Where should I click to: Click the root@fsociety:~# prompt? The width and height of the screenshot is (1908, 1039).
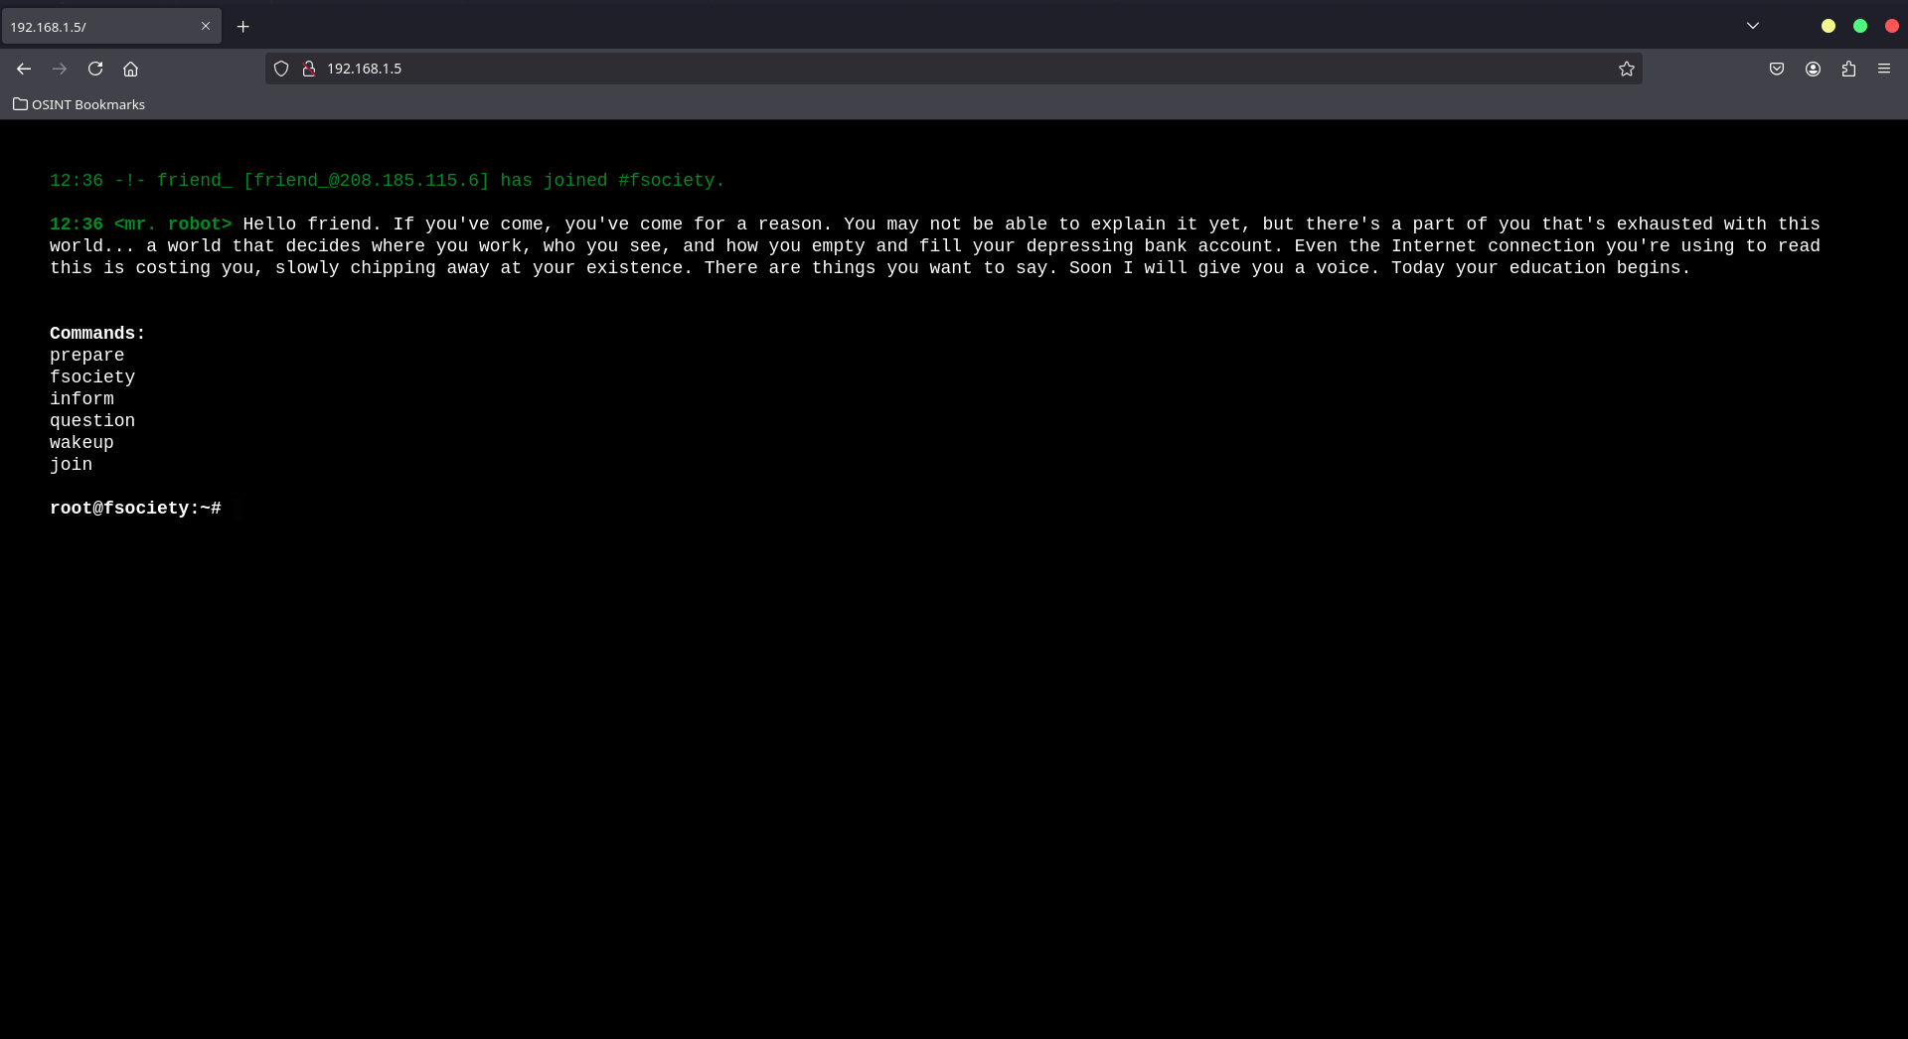point(135,509)
